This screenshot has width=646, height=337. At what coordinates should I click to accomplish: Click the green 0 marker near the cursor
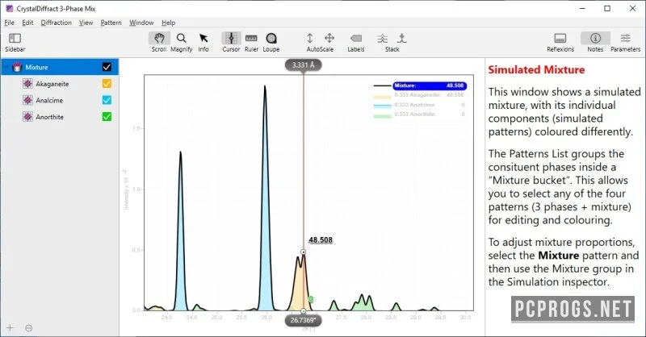click(x=311, y=299)
